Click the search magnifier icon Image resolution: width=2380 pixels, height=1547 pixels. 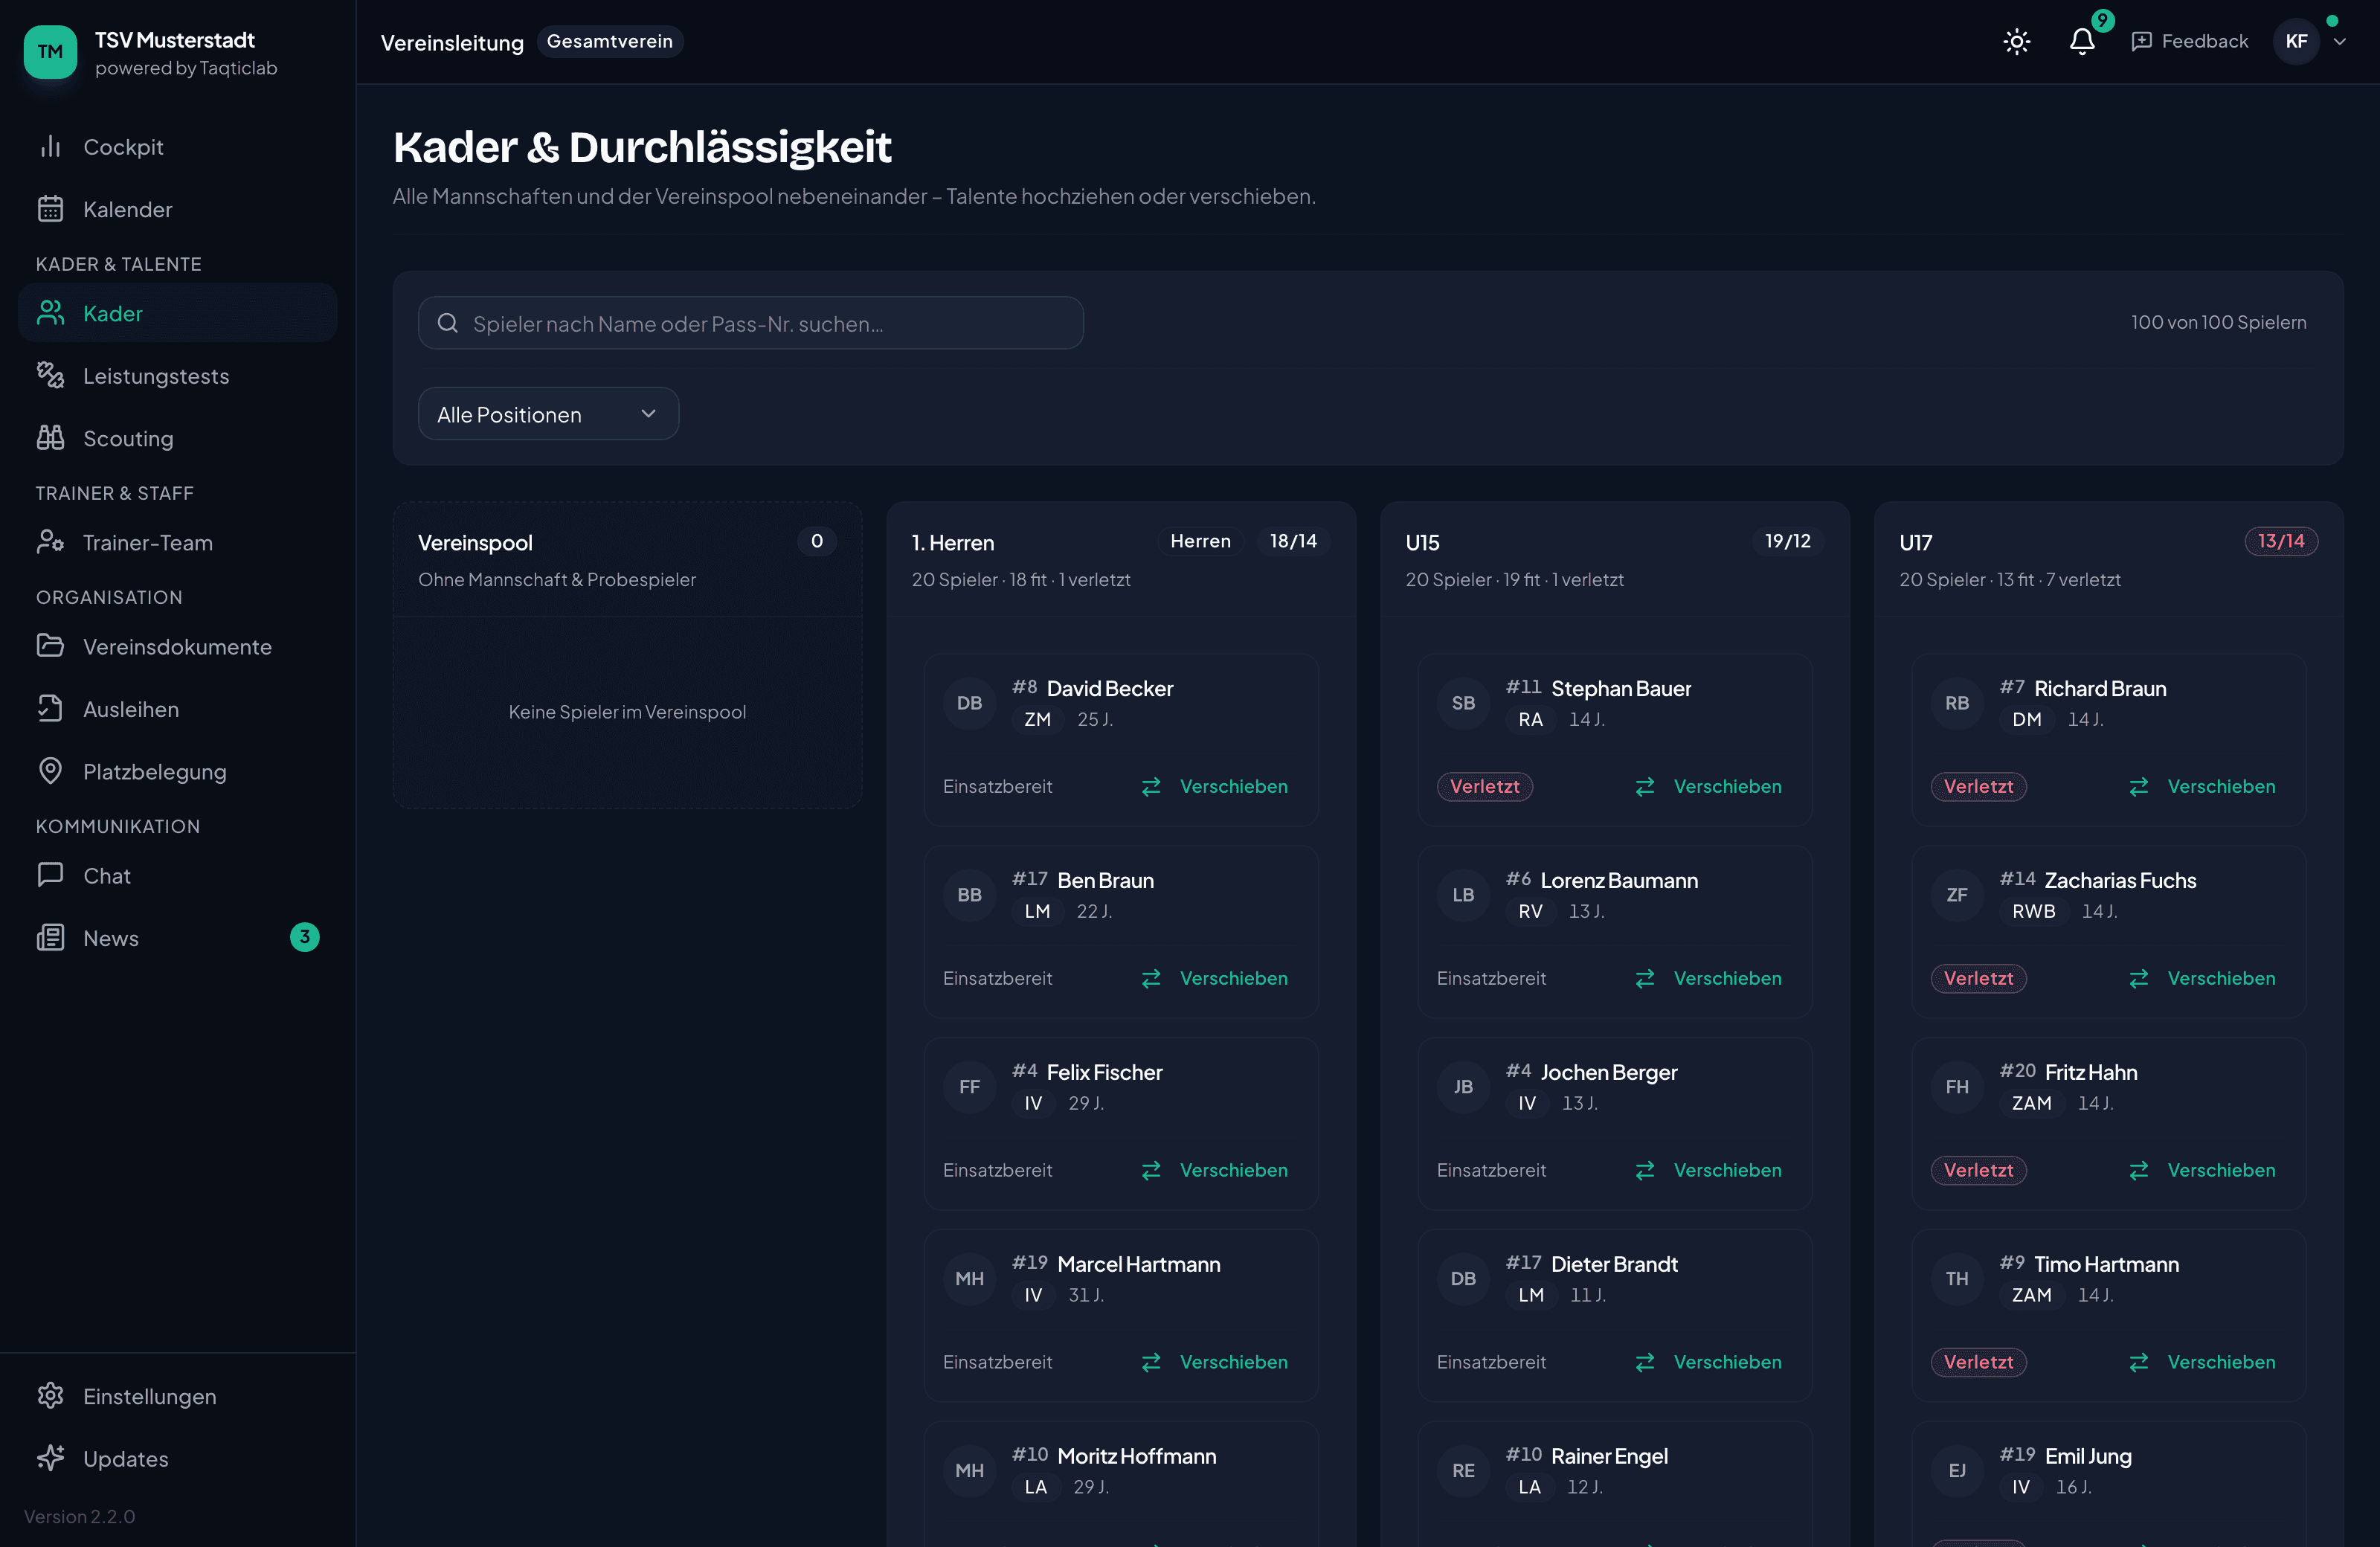[x=448, y=323]
